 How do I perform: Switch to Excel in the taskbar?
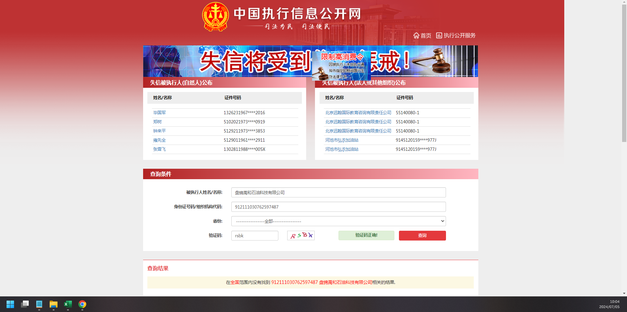[68, 304]
